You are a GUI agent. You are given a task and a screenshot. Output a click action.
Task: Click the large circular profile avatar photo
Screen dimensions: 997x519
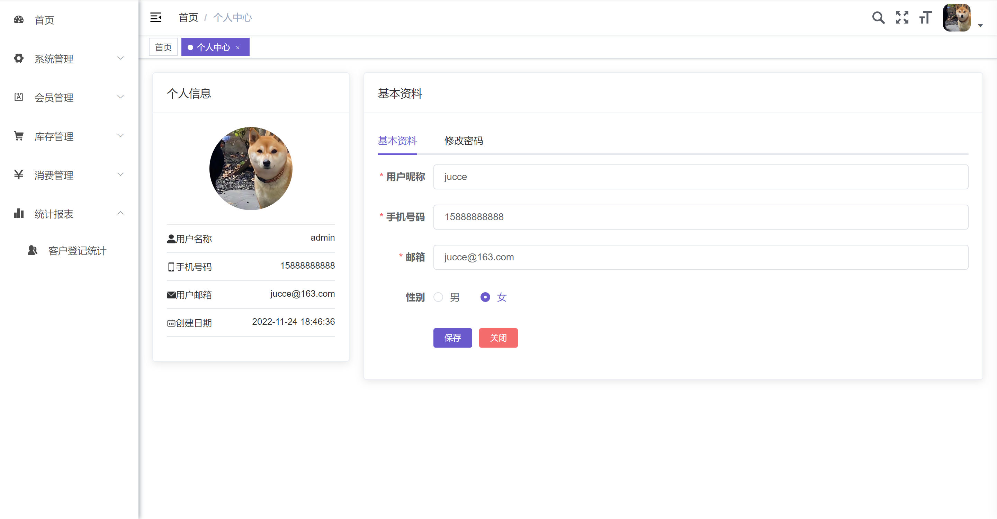[251, 169]
